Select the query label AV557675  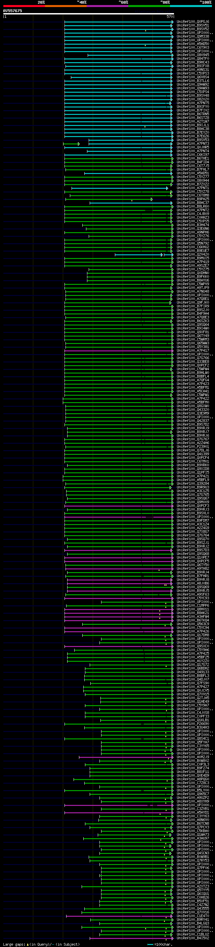(x=12, y=11)
